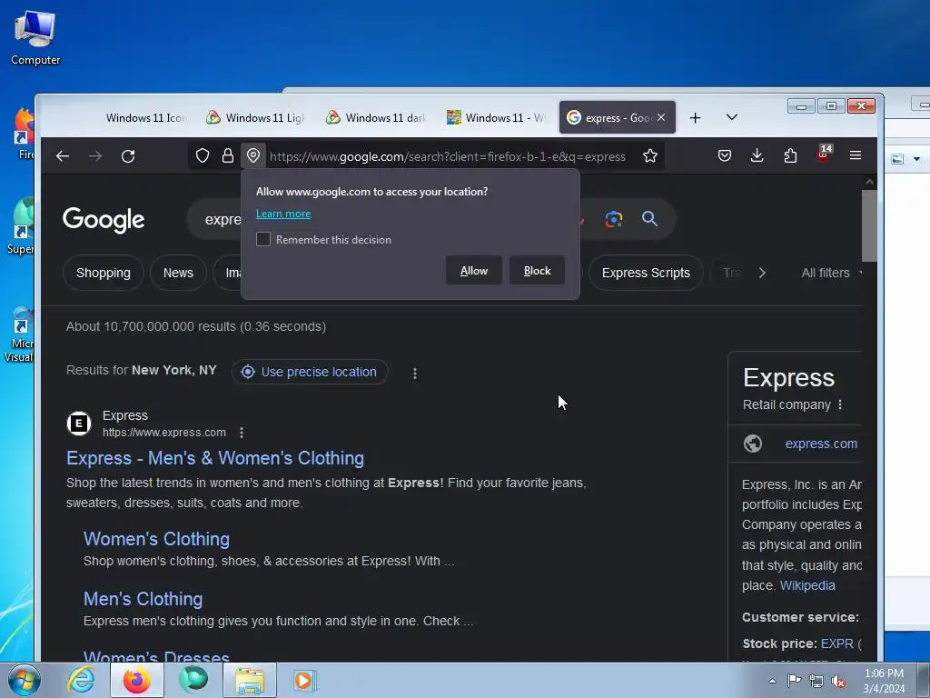
Task: Go back with the Firefox back arrow
Action: click(63, 156)
